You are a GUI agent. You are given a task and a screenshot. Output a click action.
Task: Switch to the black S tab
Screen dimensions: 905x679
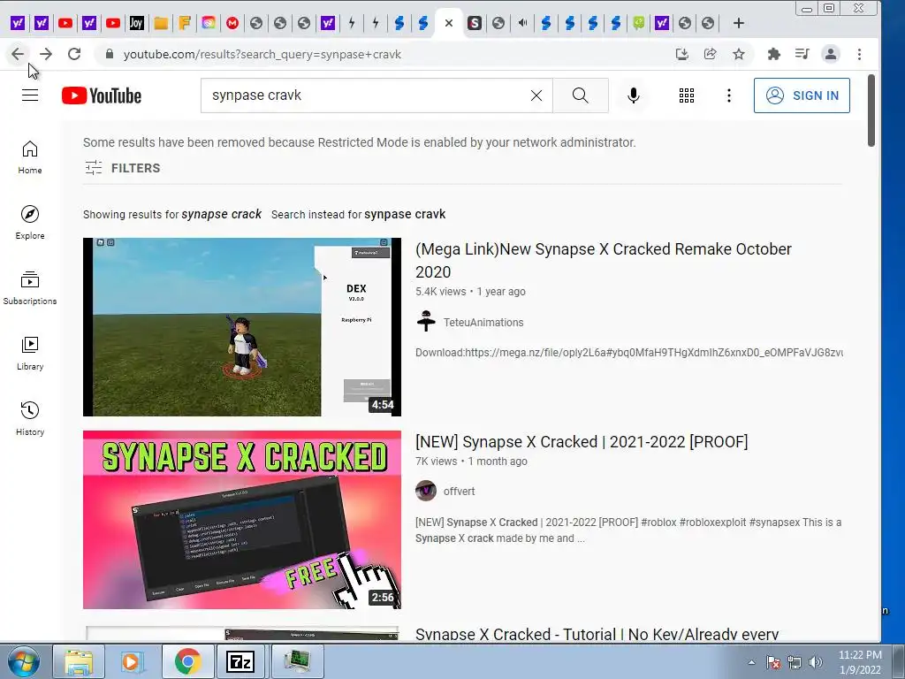tap(475, 23)
